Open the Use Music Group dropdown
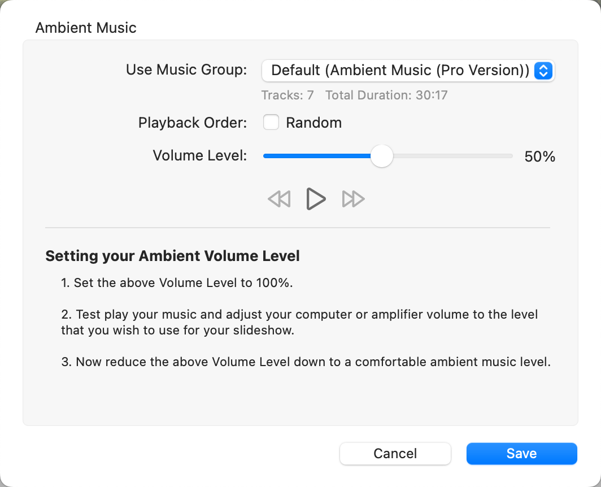The width and height of the screenshot is (601, 487). click(400, 71)
